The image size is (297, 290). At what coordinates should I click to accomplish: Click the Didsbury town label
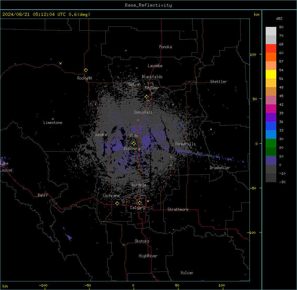(132, 148)
